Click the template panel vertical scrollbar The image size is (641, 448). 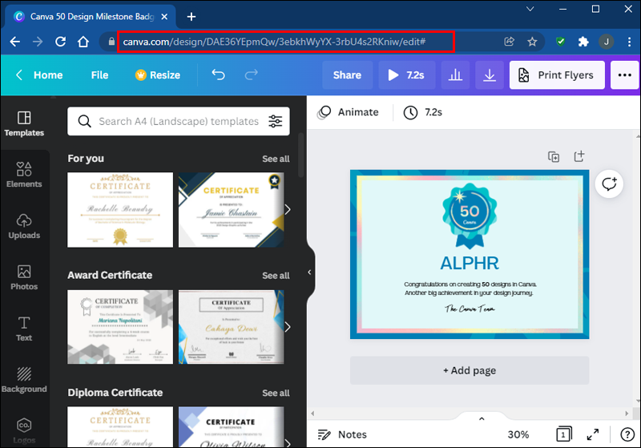301,155
